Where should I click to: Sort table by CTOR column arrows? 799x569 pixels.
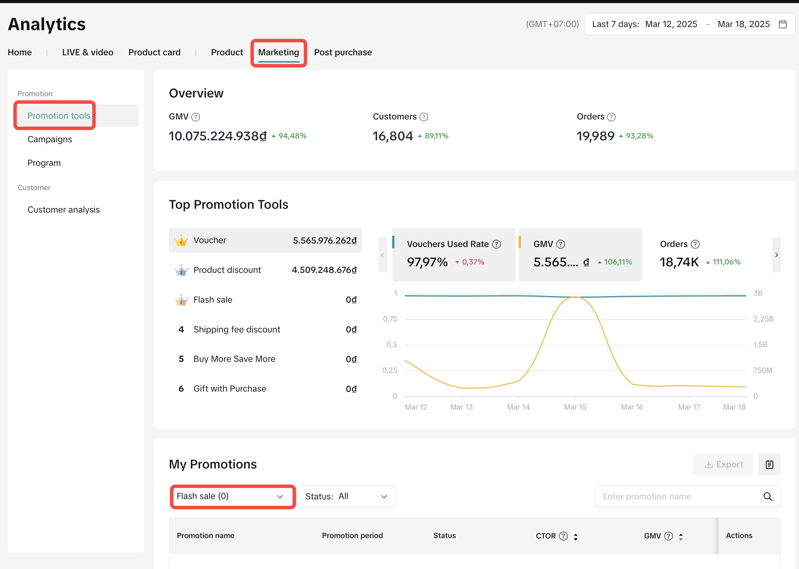575,536
